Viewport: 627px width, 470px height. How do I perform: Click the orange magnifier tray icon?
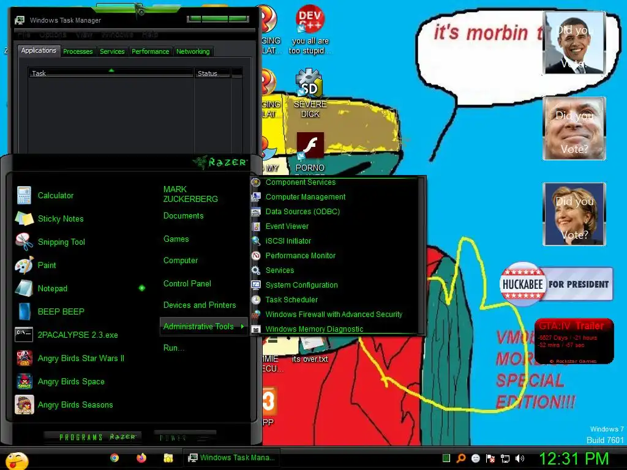tap(461, 458)
